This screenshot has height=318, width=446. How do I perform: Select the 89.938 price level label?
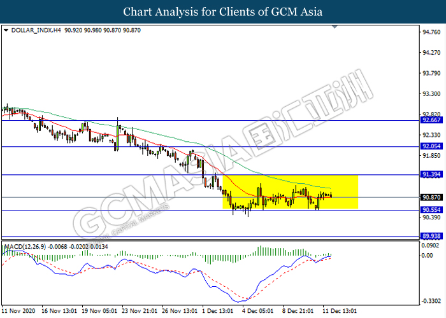tap(431, 236)
